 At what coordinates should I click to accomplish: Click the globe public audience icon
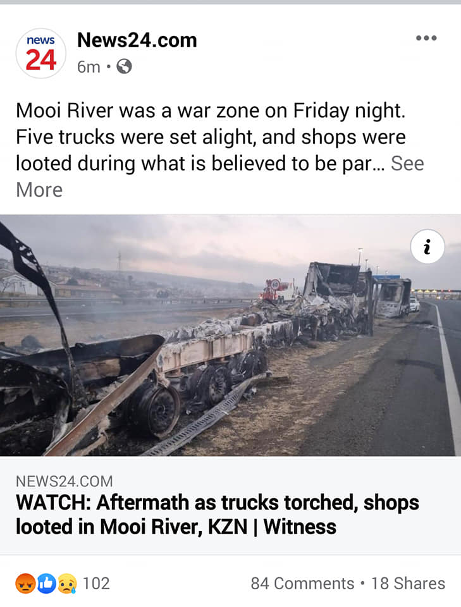coord(124,66)
